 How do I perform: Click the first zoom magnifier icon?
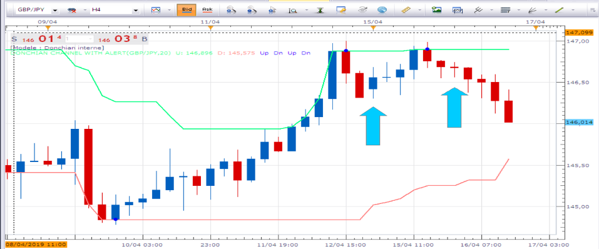point(231,10)
